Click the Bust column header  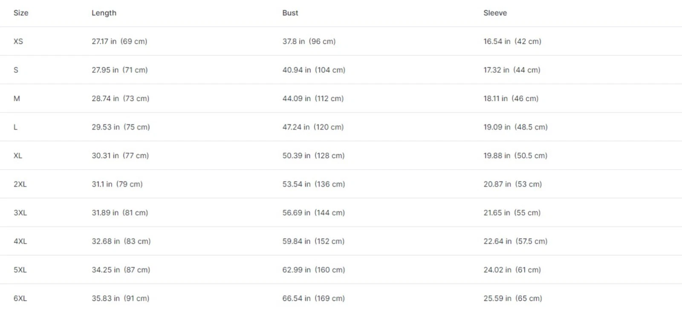(290, 13)
